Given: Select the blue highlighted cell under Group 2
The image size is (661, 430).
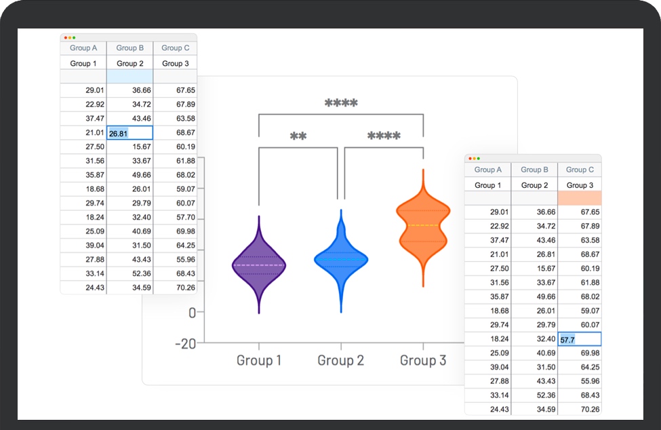Looking at the screenshot, I should pos(130,77).
